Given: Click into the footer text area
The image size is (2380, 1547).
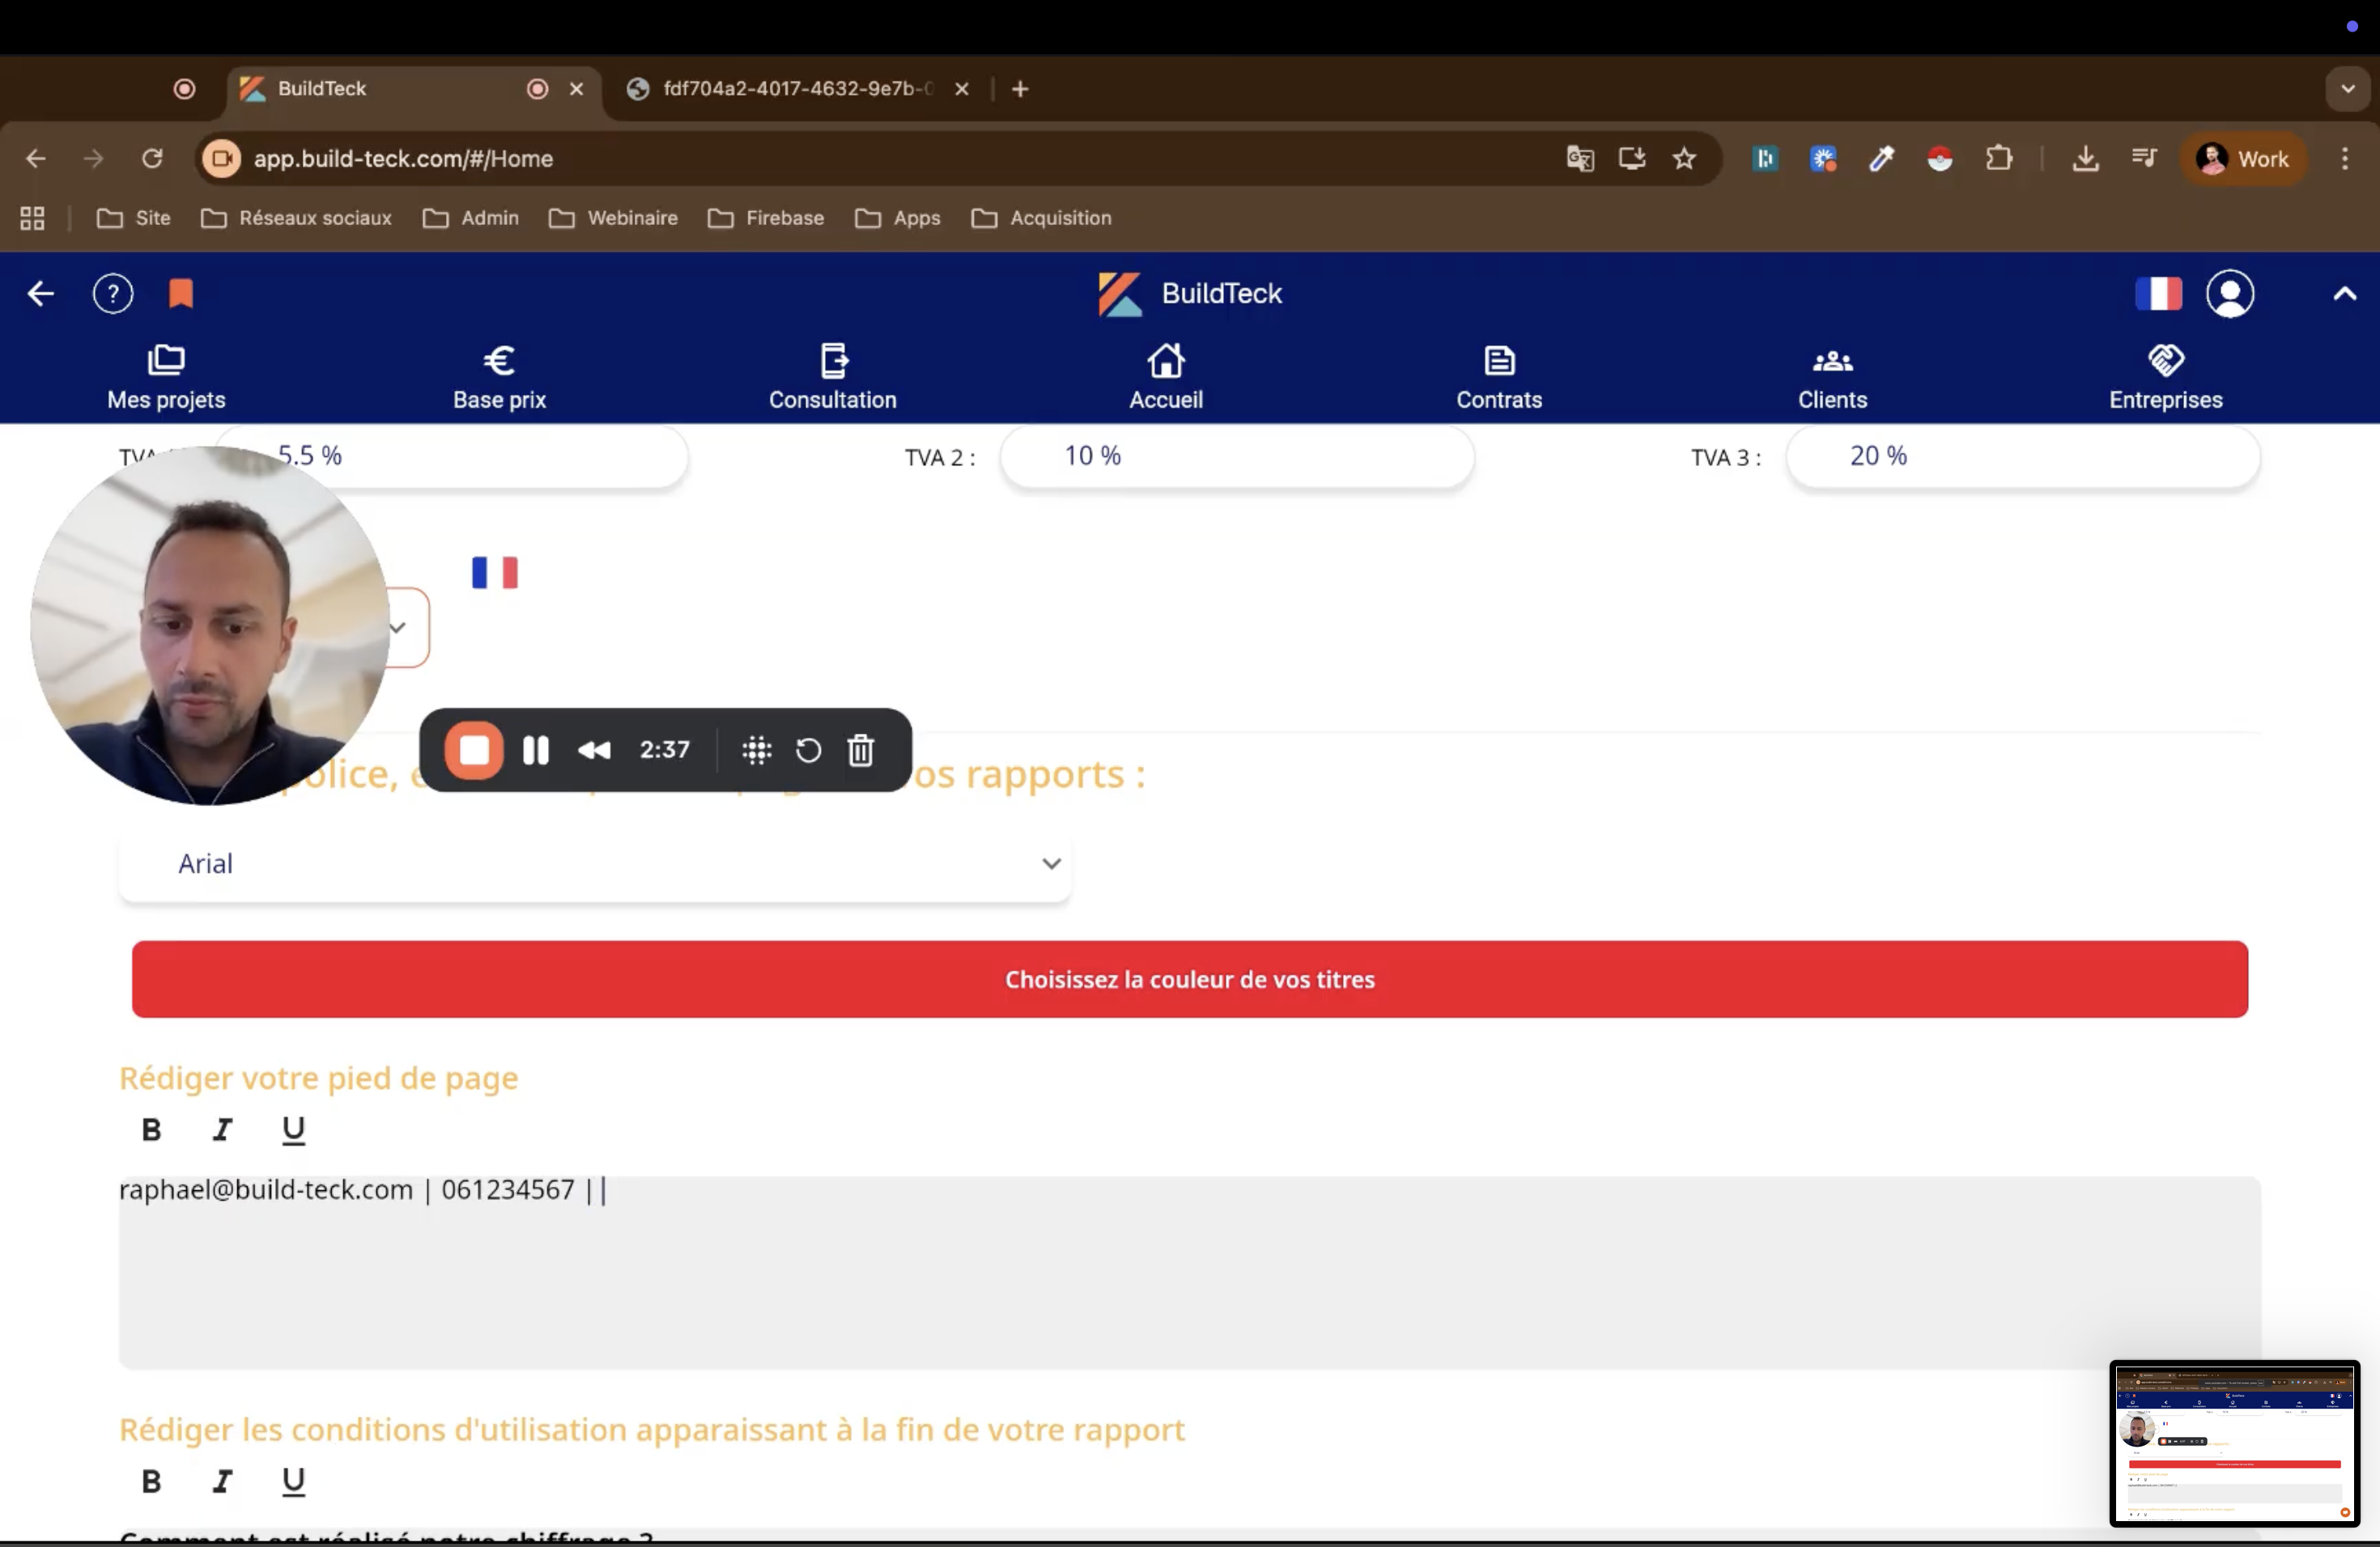Looking at the screenshot, I should pyautogui.click(x=1190, y=1274).
